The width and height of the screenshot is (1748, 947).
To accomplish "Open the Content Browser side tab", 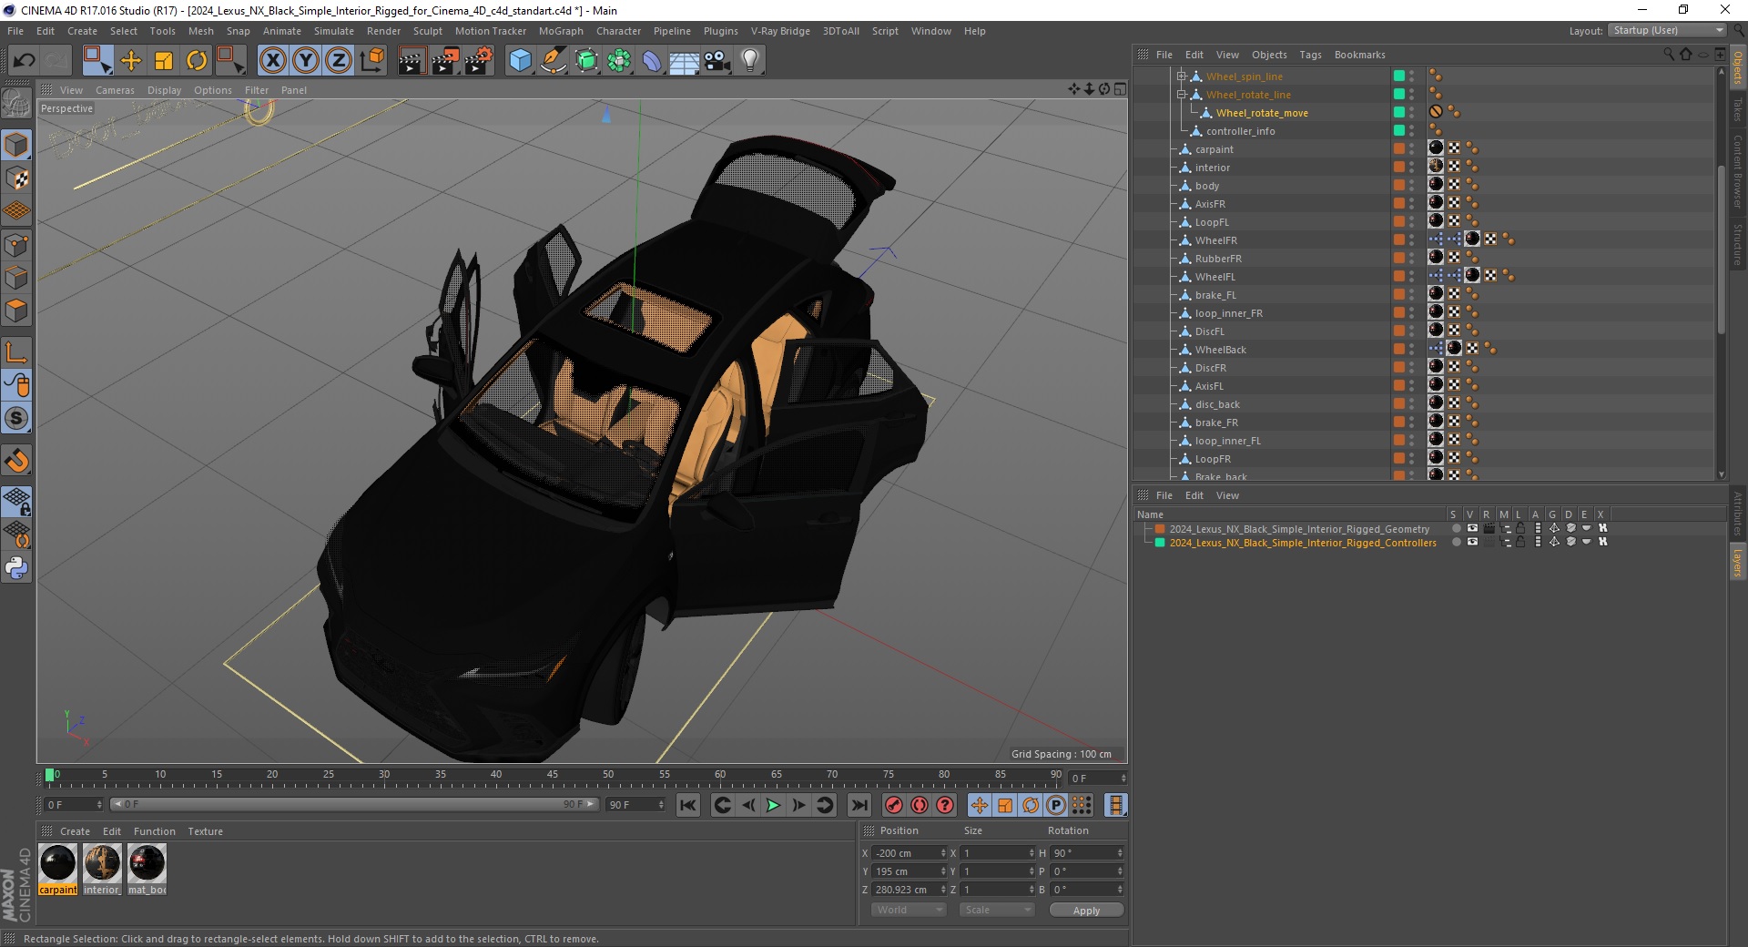I will (x=1737, y=171).
